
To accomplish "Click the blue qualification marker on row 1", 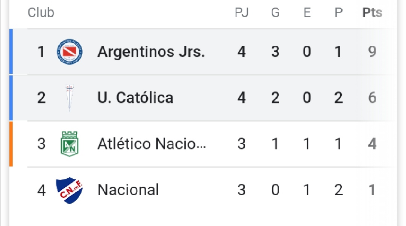I will tap(11, 52).
